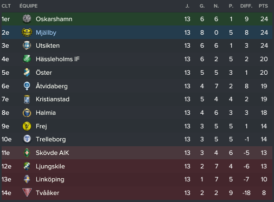Click the ÉQUIPE column header
The height and width of the screenshot is (202, 274).
pyautogui.click(x=28, y=6)
